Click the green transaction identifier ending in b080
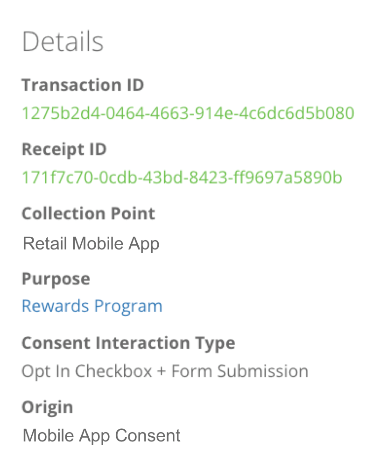The height and width of the screenshot is (455, 380). tap(188, 113)
